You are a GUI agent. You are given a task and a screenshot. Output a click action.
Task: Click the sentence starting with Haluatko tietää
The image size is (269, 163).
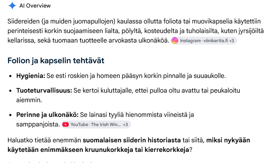tap(129, 145)
